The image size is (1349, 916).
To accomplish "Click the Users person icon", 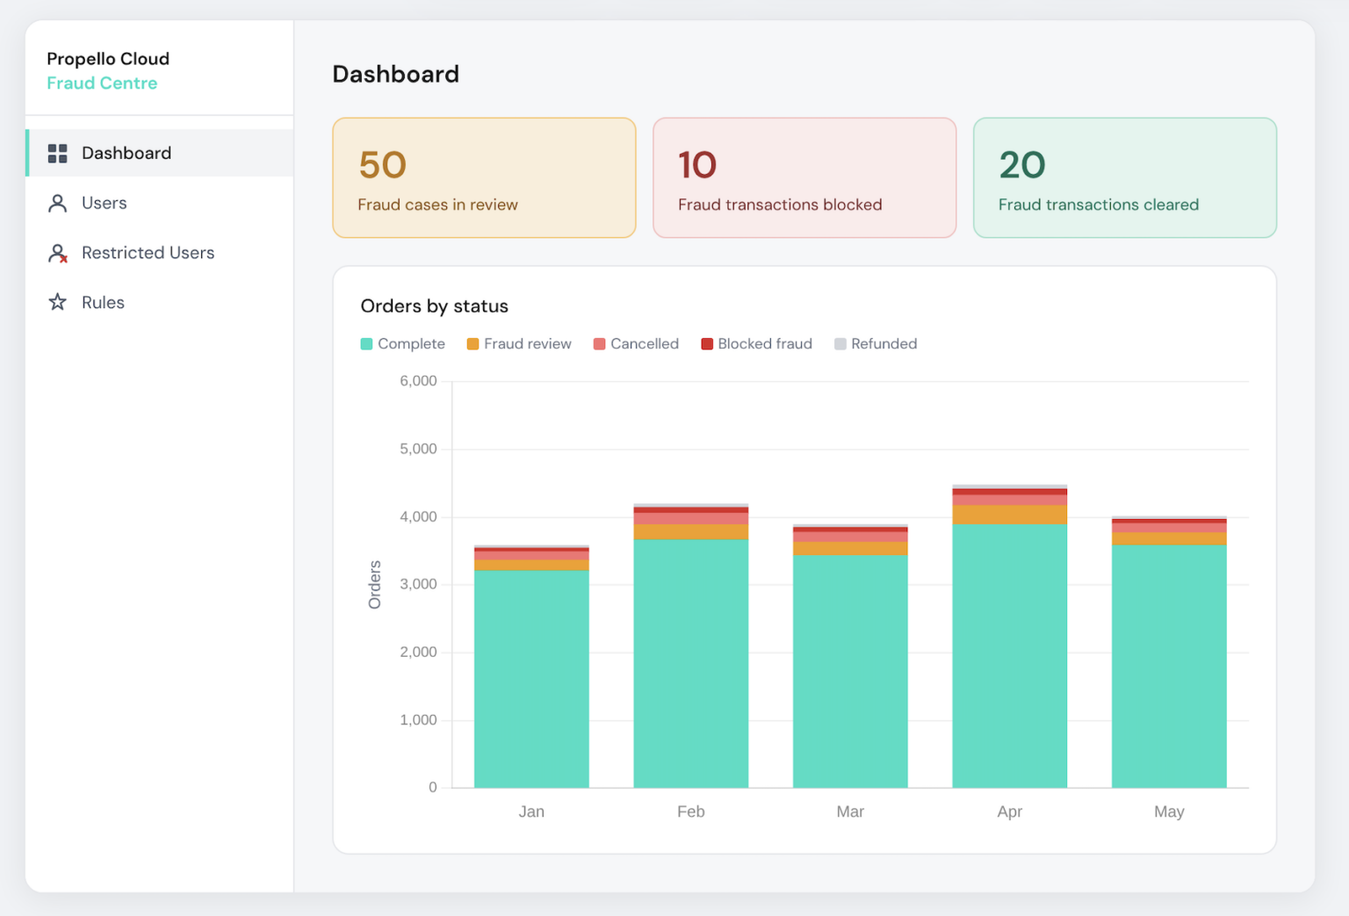I will 58,204.
